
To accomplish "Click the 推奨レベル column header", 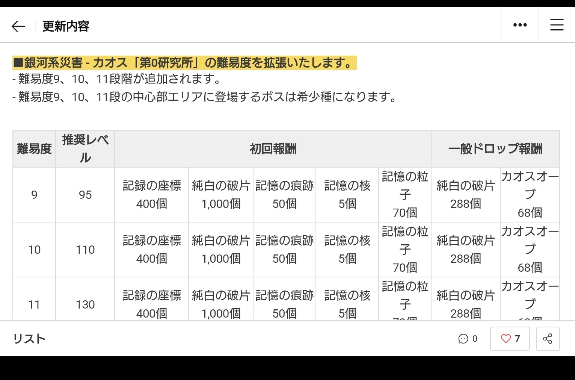I will coord(85,149).
